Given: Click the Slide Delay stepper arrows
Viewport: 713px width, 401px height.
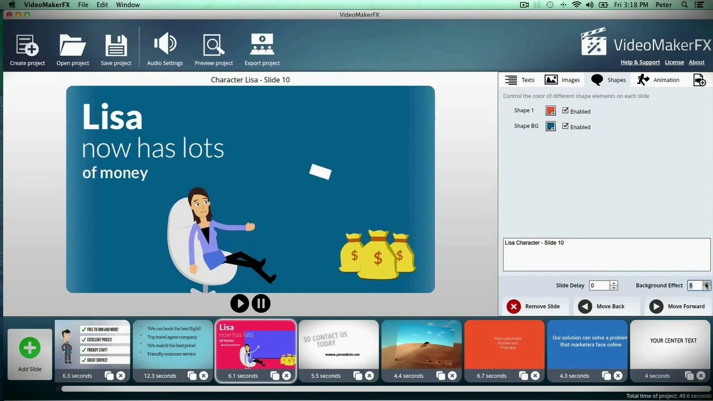Looking at the screenshot, I should tap(614, 286).
